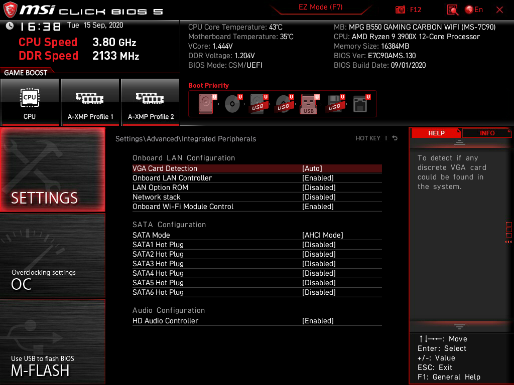Viewport: 514px width, 385px height.
Task: Click the MSI dragon shield logo
Action: click(x=10, y=10)
